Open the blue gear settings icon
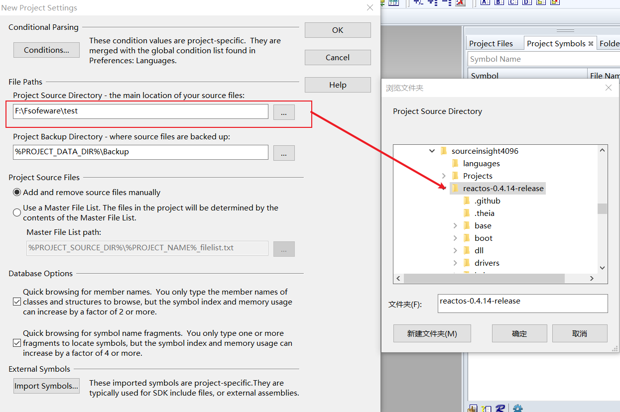This screenshot has width=620, height=412. [518, 409]
